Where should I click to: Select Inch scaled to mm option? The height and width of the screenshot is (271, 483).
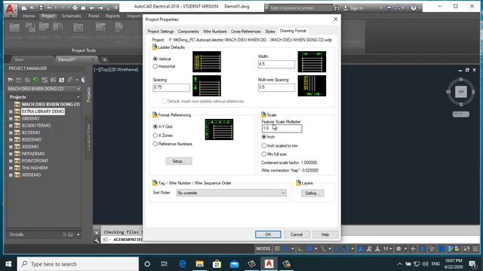click(x=264, y=145)
